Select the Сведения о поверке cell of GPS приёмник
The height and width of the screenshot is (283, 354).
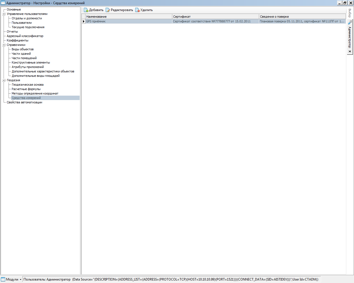click(302, 21)
